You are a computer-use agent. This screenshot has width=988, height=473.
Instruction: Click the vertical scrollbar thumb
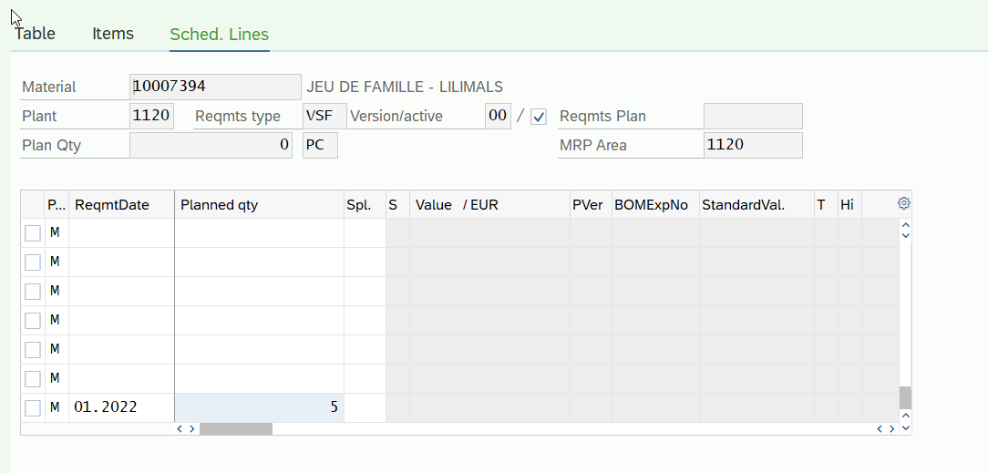(x=905, y=397)
